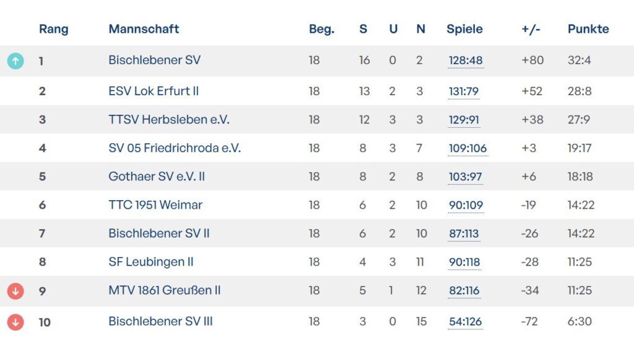This screenshot has width=634, height=344.
Task: Click the 109:106 games result link
Action: 467,148
